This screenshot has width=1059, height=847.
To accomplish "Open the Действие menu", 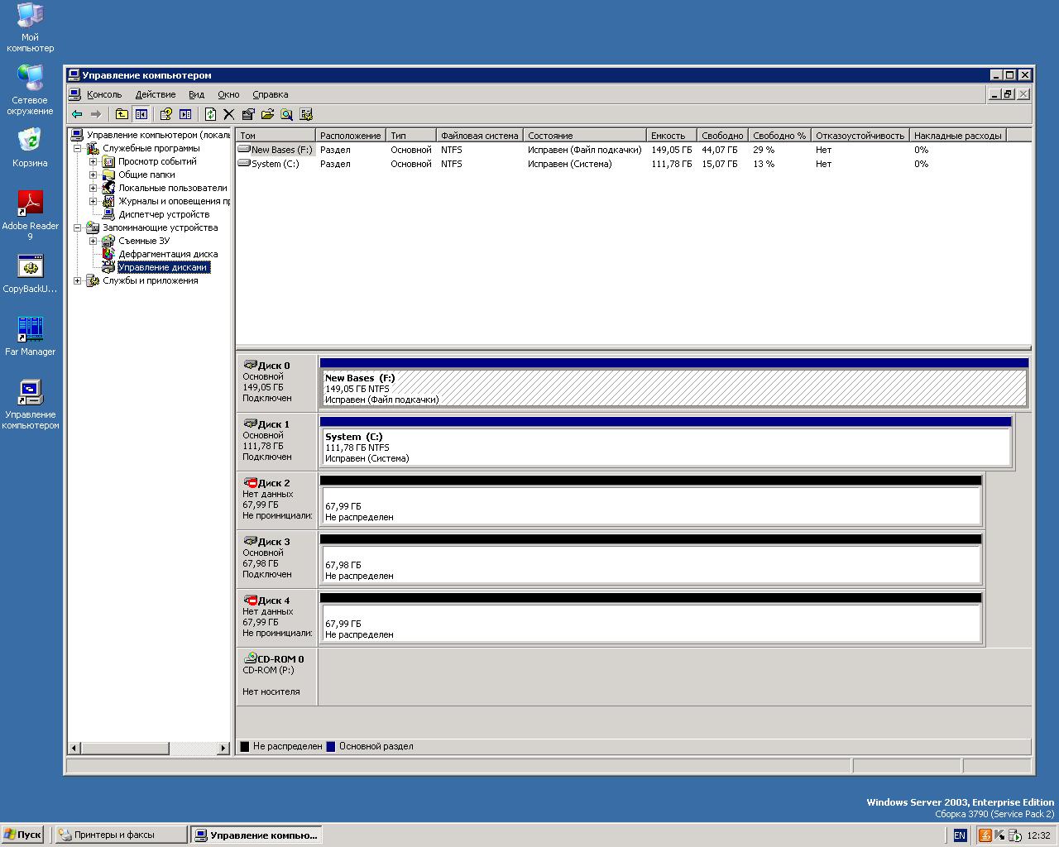I will point(155,94).
